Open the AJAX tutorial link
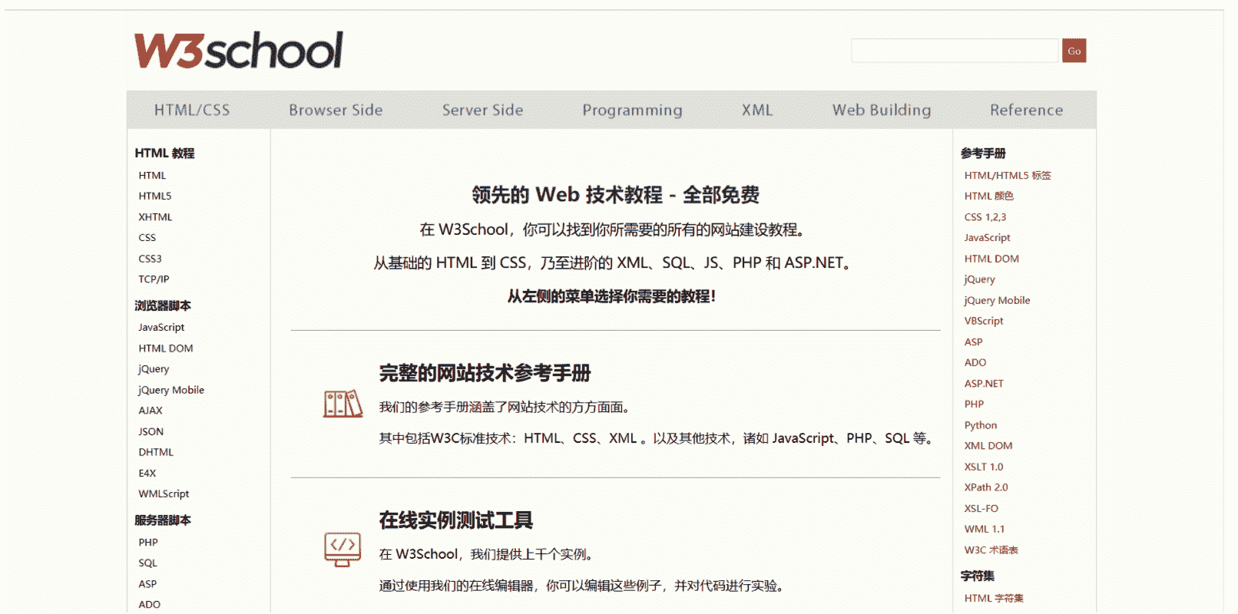The image size is (1238, 614). 151,411
